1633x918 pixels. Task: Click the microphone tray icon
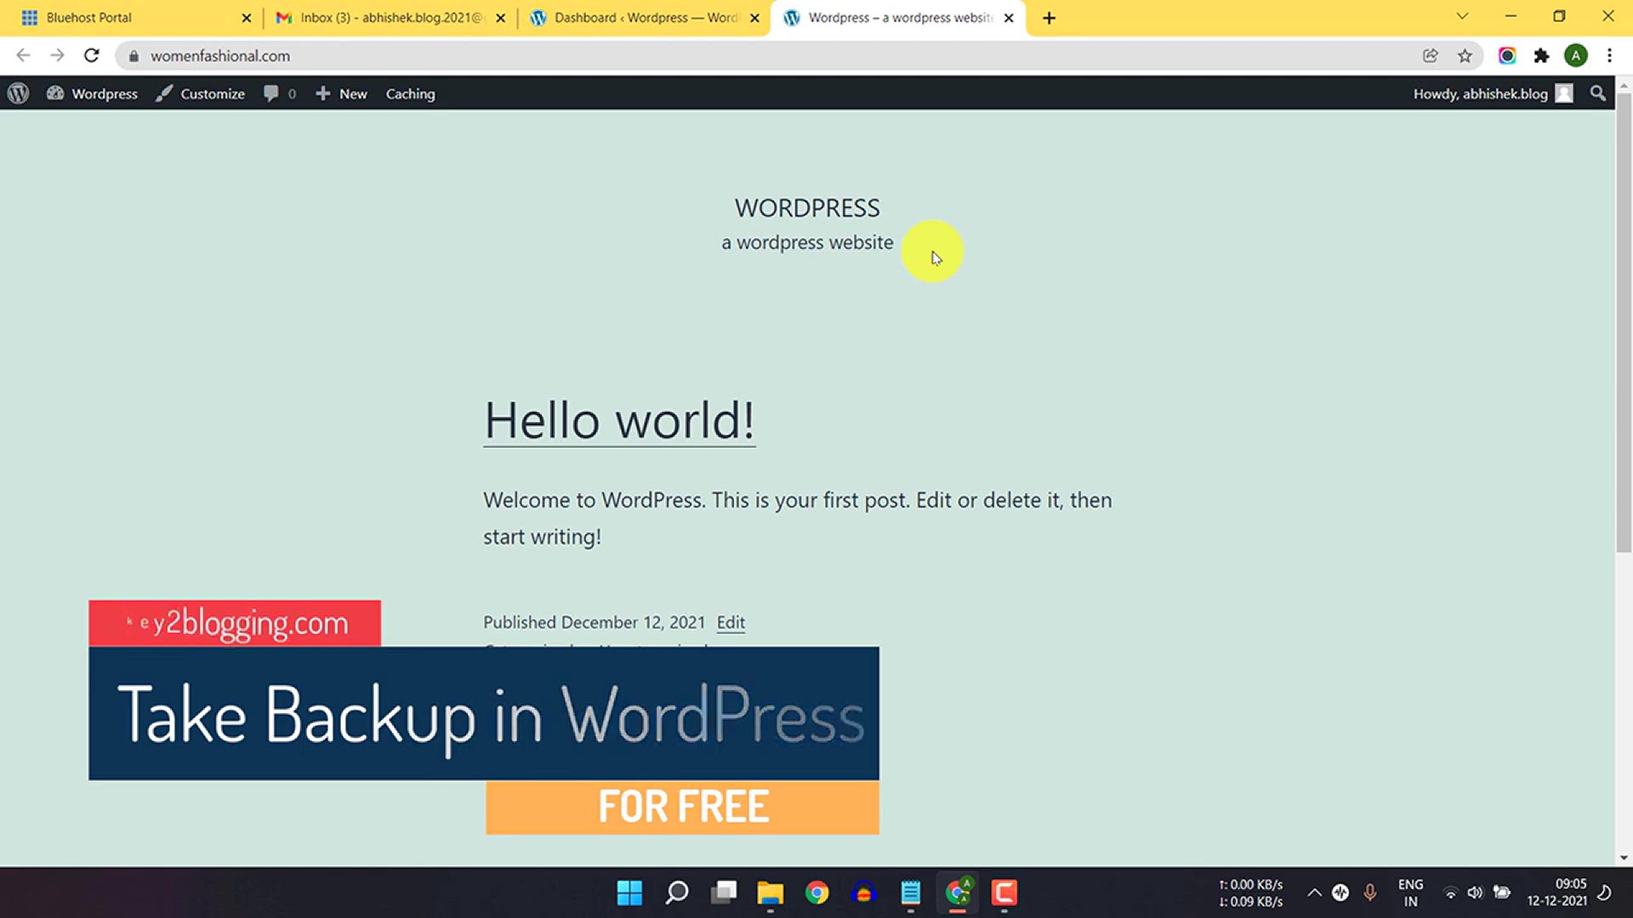pos(1370,892)
